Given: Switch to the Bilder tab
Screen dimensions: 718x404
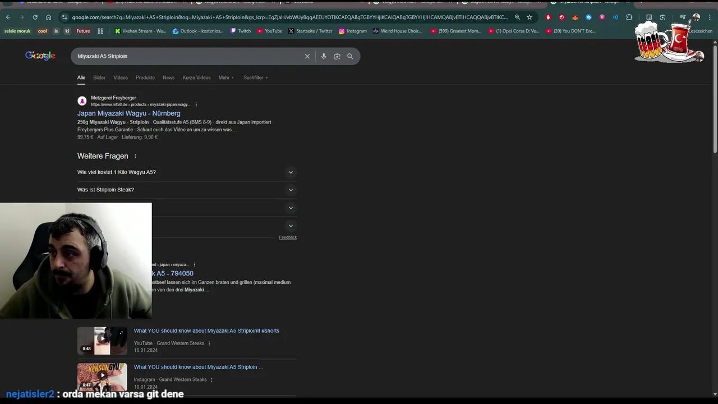Looking at the screenshot, I should coord(99,77).
